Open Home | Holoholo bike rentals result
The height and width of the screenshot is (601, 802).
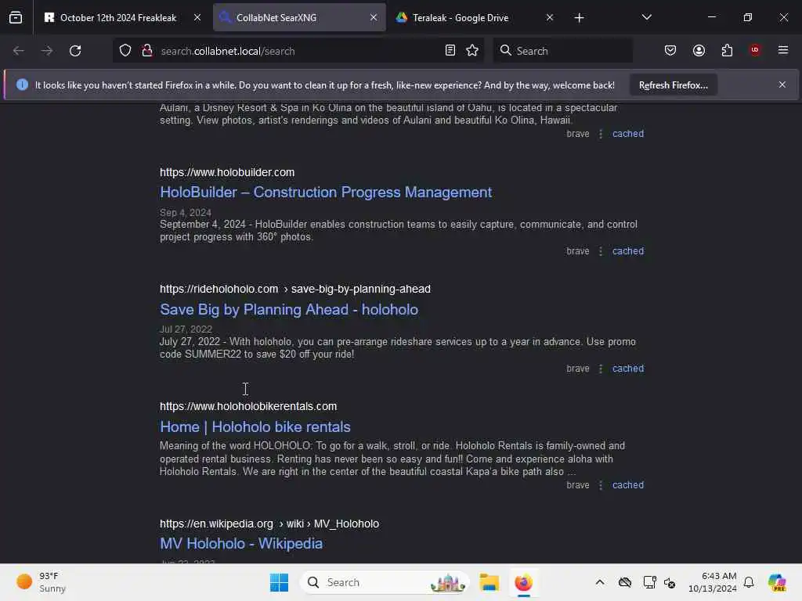[255, 426]
